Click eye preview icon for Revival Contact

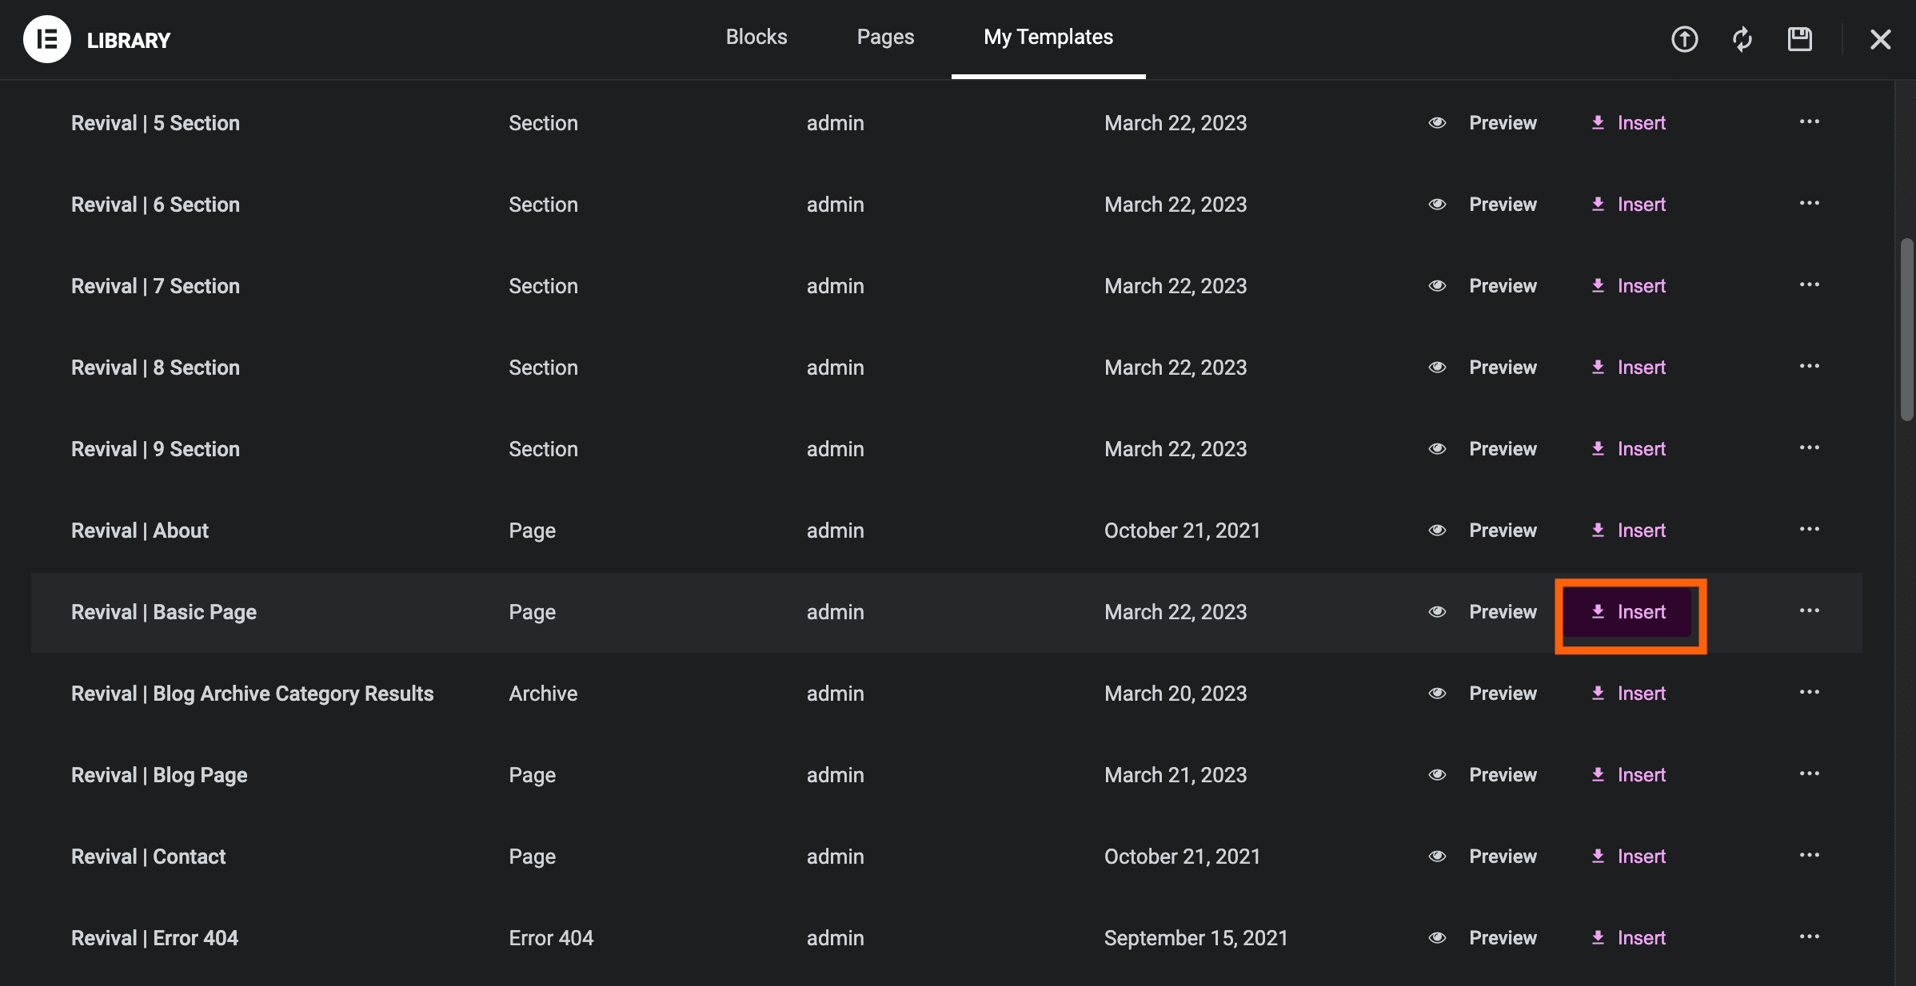[1437, 857]
